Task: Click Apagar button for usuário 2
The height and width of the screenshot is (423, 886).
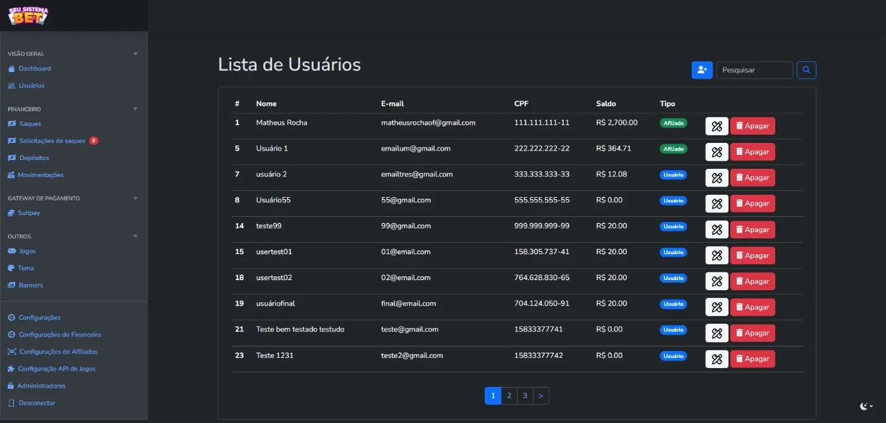Action: [752, 178]
